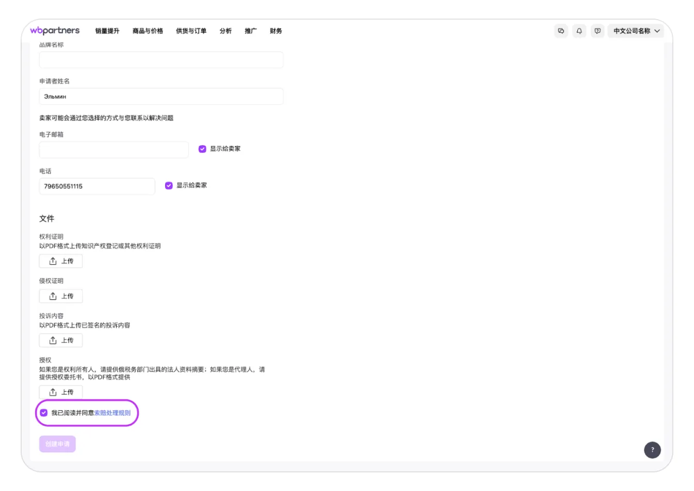Open the 商品与价格 menu

(x=148, y=31)
